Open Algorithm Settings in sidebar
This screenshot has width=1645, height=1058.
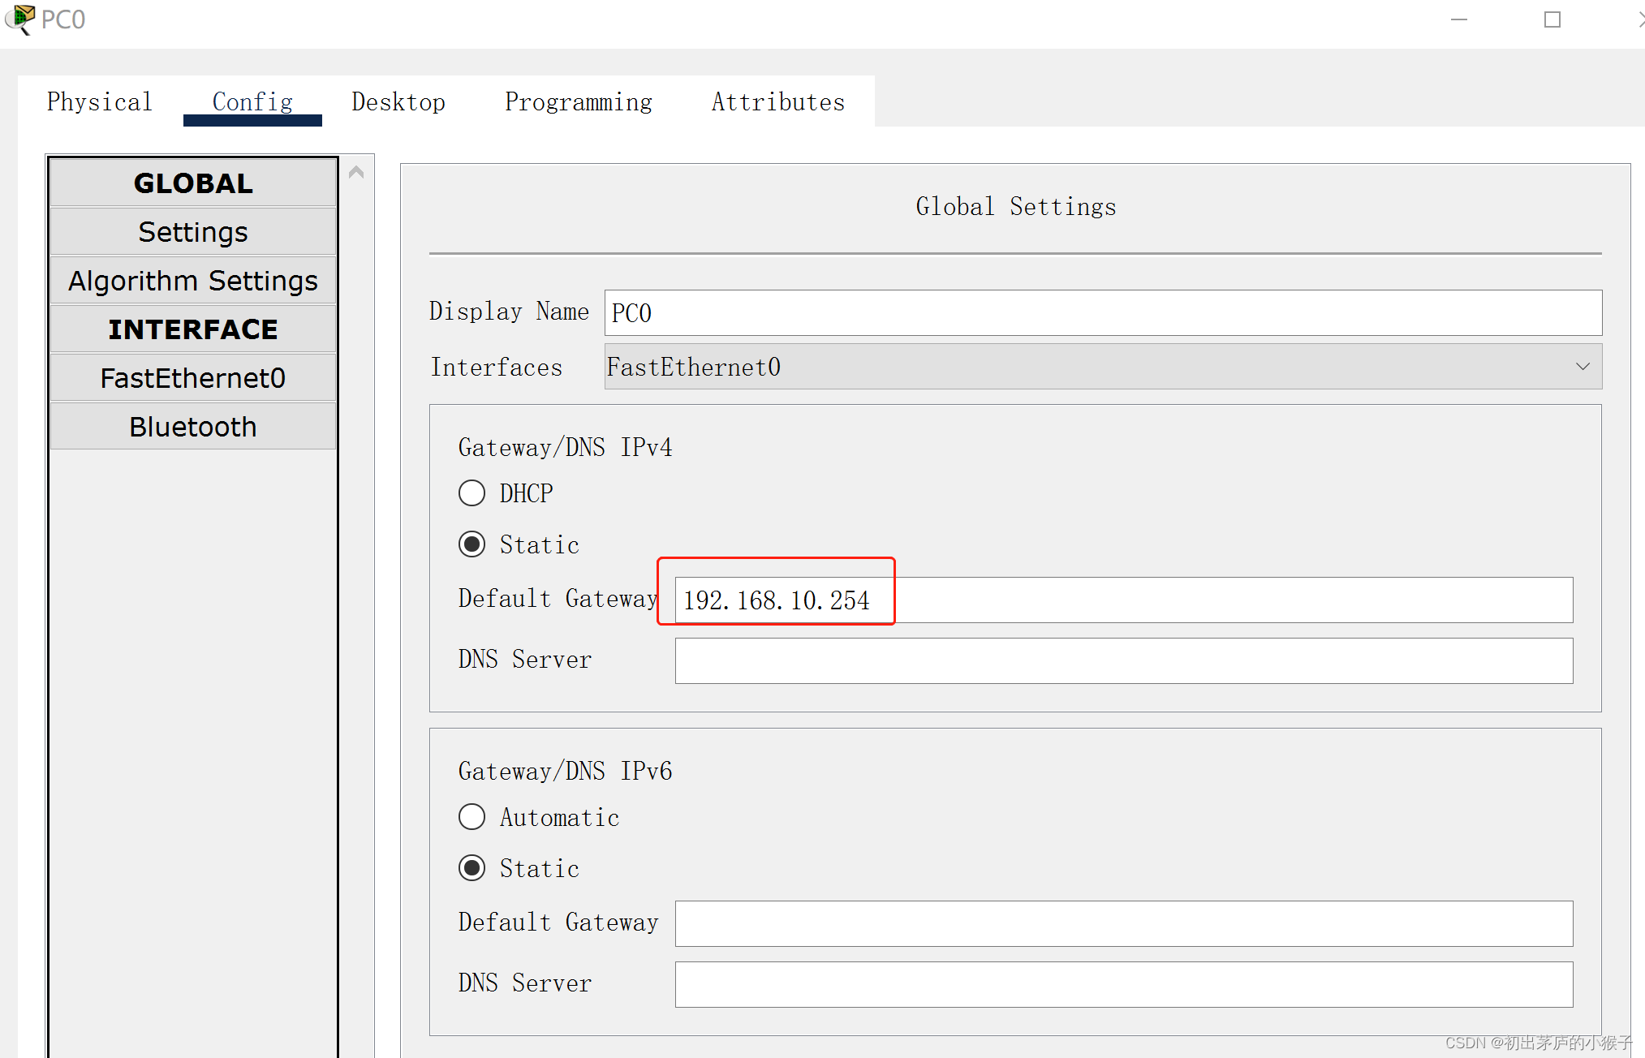pyautogui.click(x=193, y=280)
